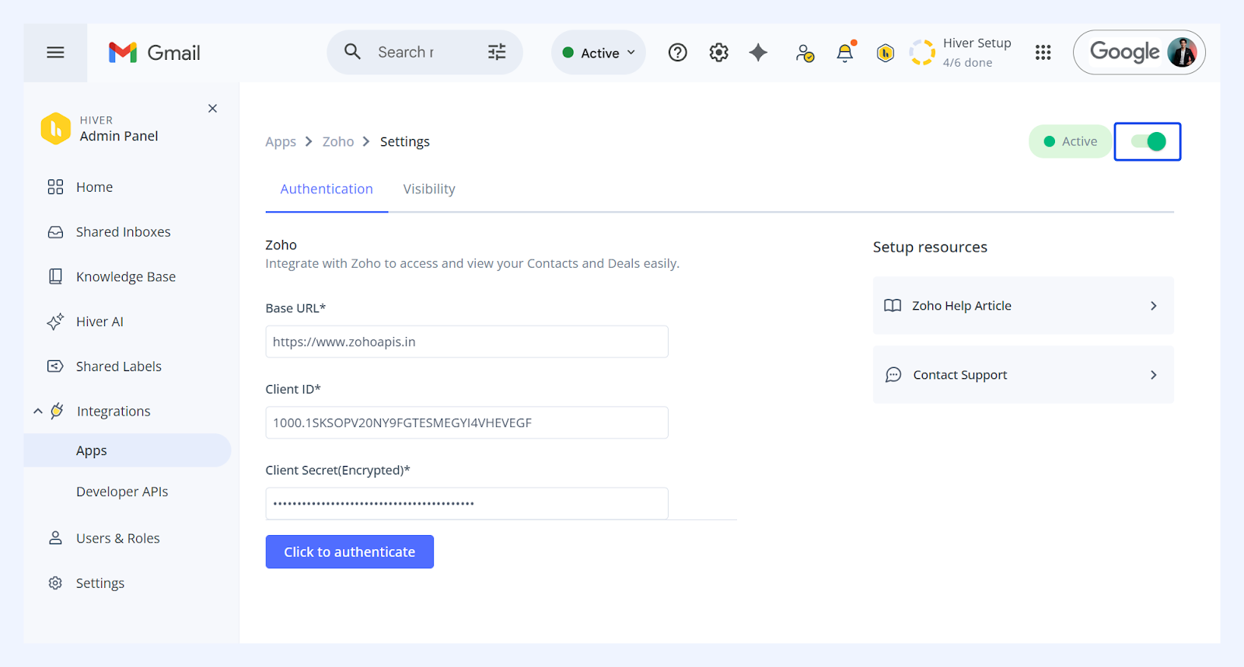Click the Shared Labels icon

pyautogui.click(x=55, y=367)
